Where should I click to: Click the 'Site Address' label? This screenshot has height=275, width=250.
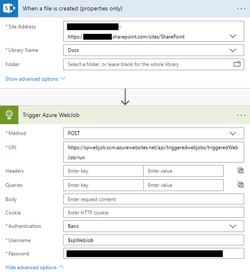point(22,26)
